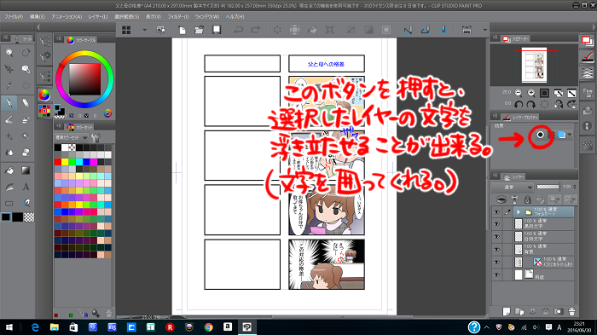Click the Open file folder icon

point(199,30)
